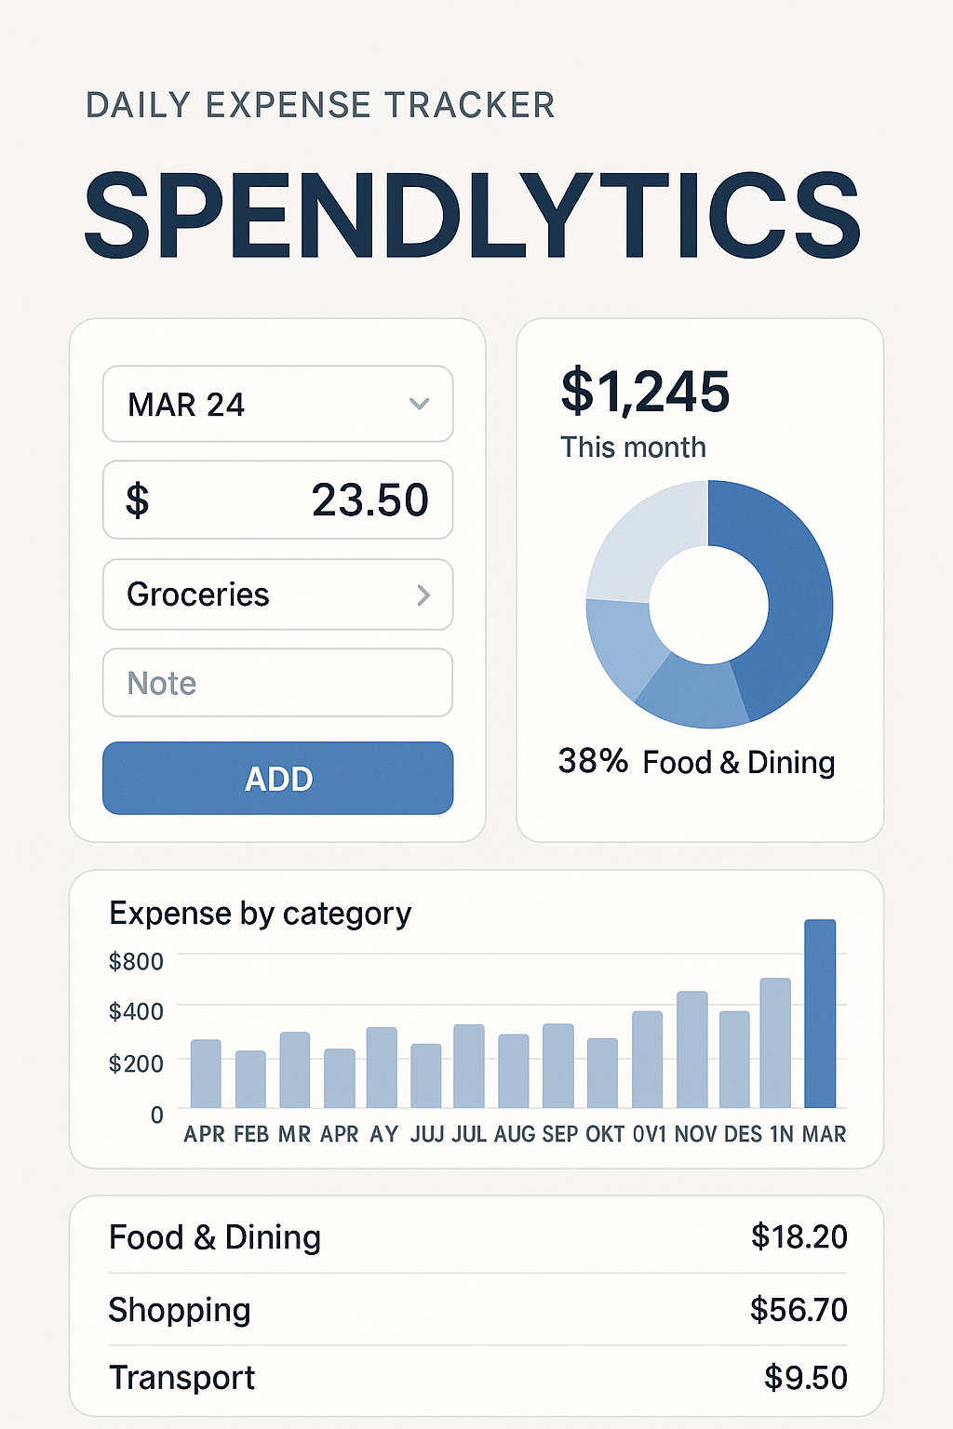Click the donut chart center hole
Viewport: 953px width, 1429px height.
[x=709, y=605]
